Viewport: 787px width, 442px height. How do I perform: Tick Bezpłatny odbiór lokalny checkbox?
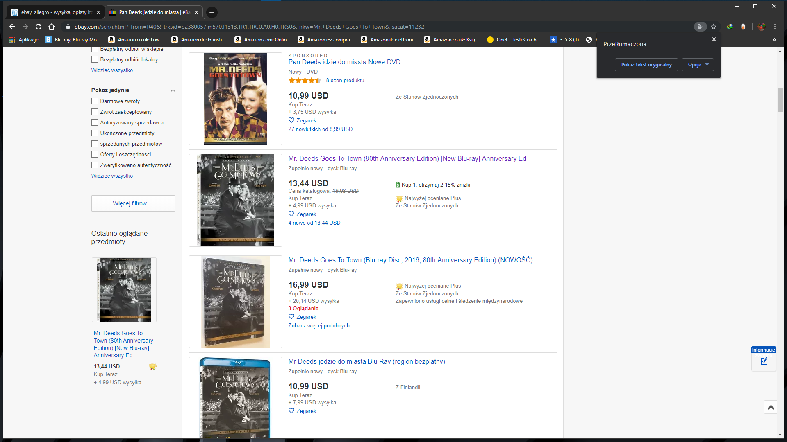click(x=95, y=59)
